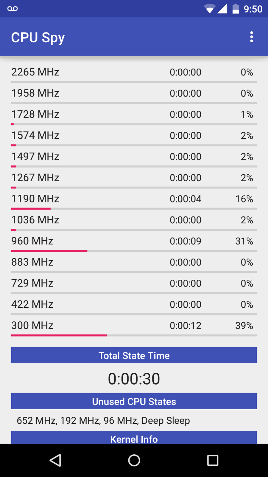Open the three-dot overflow menu
268x477 pixels.
click(x=252, y=37)
